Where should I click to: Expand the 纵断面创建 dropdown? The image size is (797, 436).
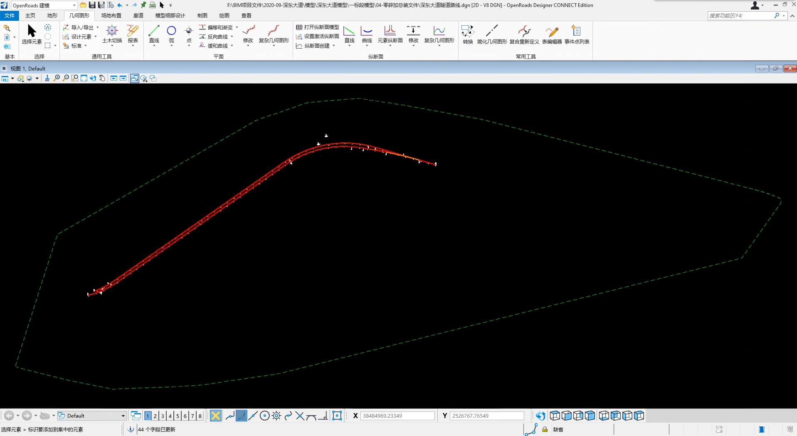pyautogui.click(x=333, y=46)
